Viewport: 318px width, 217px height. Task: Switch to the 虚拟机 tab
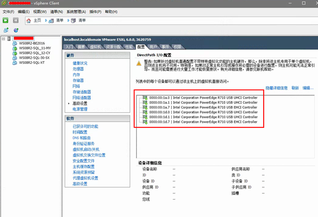point(95,47)
